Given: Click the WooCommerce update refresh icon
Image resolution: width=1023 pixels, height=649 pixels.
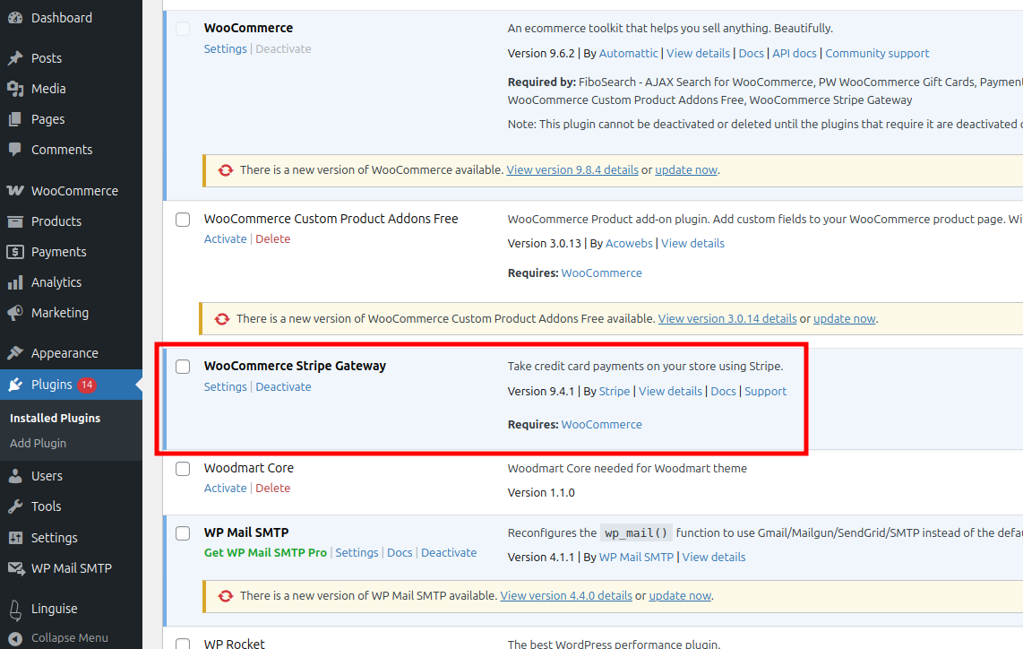Looking at the screenshot, I should (x=226, y=170).
